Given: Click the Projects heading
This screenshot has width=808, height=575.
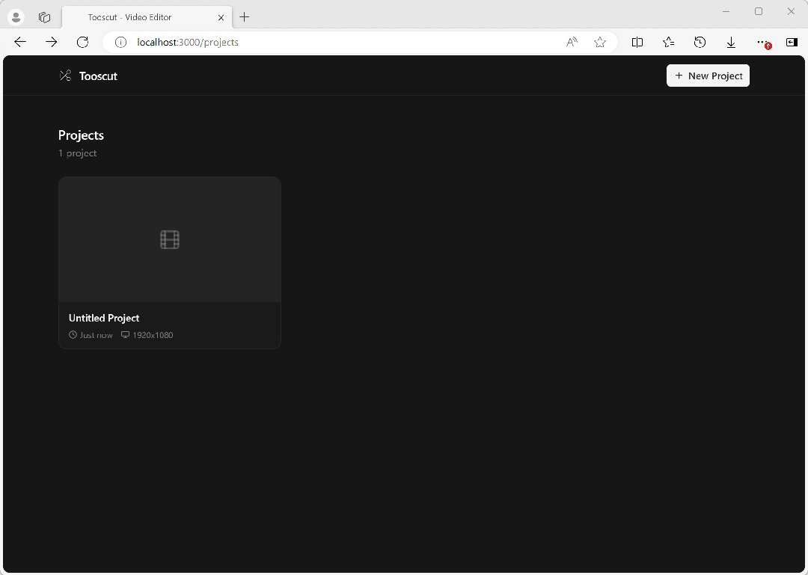Looking at the screenshot, I should (x=81, y=135).
